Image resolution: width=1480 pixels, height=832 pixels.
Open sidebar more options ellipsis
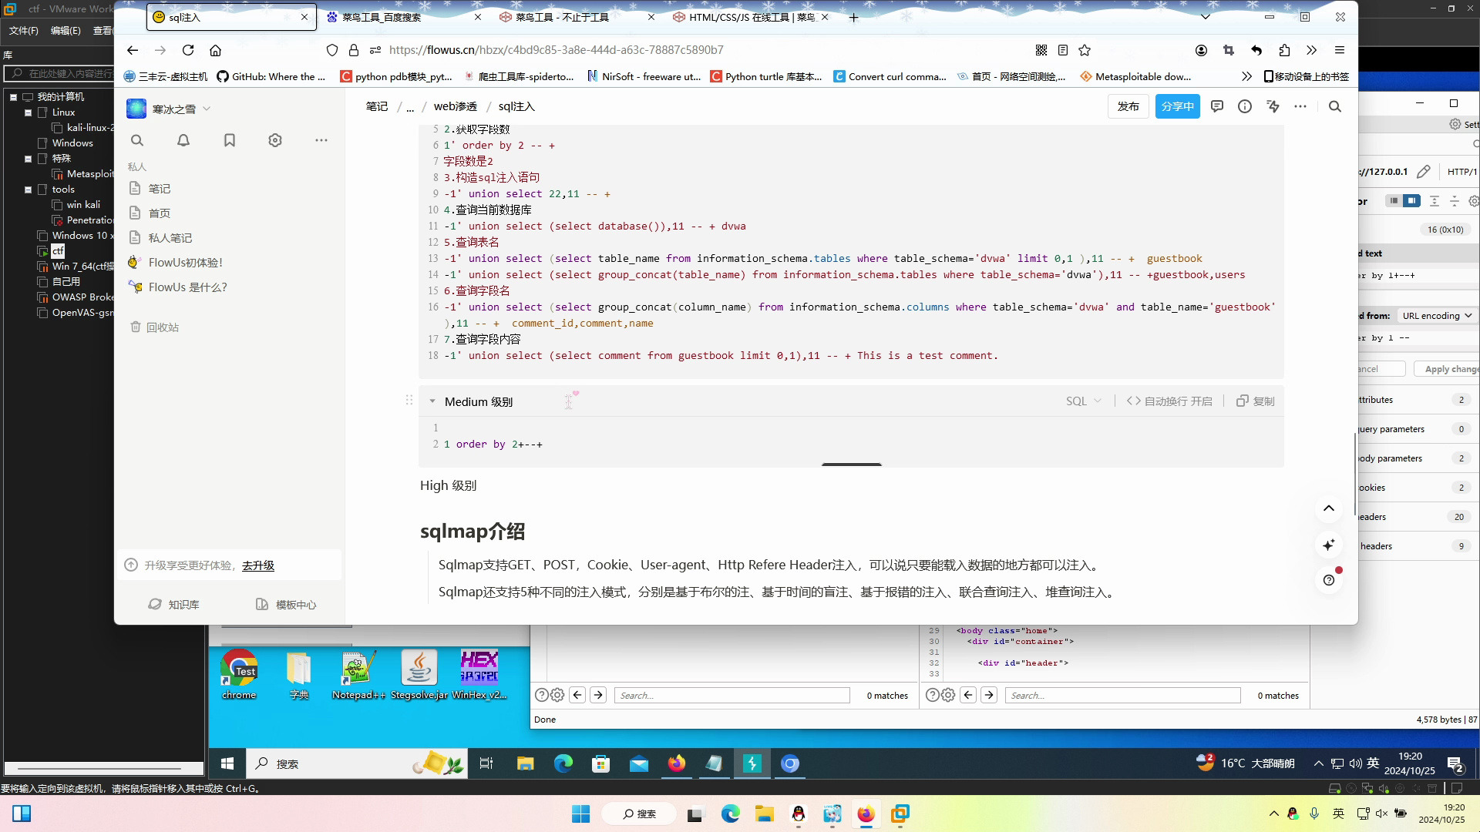pos(321,140)
